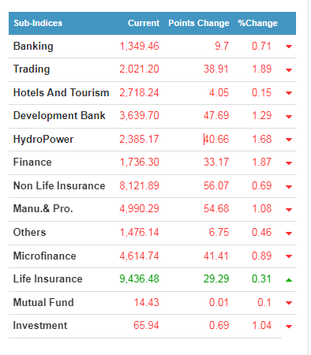Image resolution: width=311 pixels, height=355 pixels.
Task: Open the Banking sub-index name
Action: 33,47
